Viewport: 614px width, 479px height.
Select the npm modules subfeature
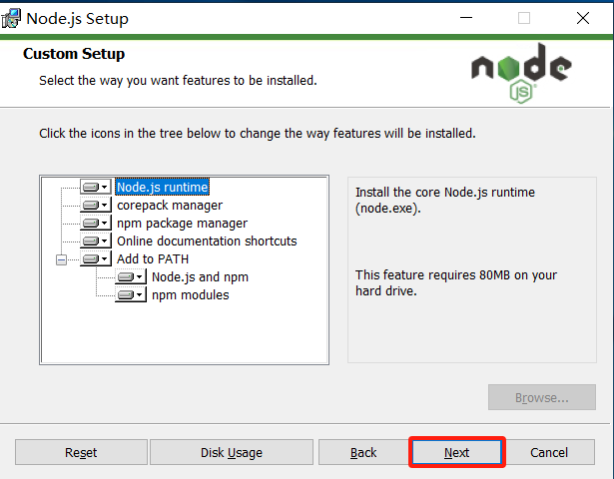coord(191,295)
